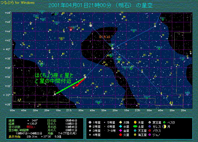Click the NGC 6940 cluster marker

pos(98,102)
